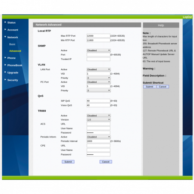Click the QoS section label
Screen dimensions: 194x194
pos(41,96)
